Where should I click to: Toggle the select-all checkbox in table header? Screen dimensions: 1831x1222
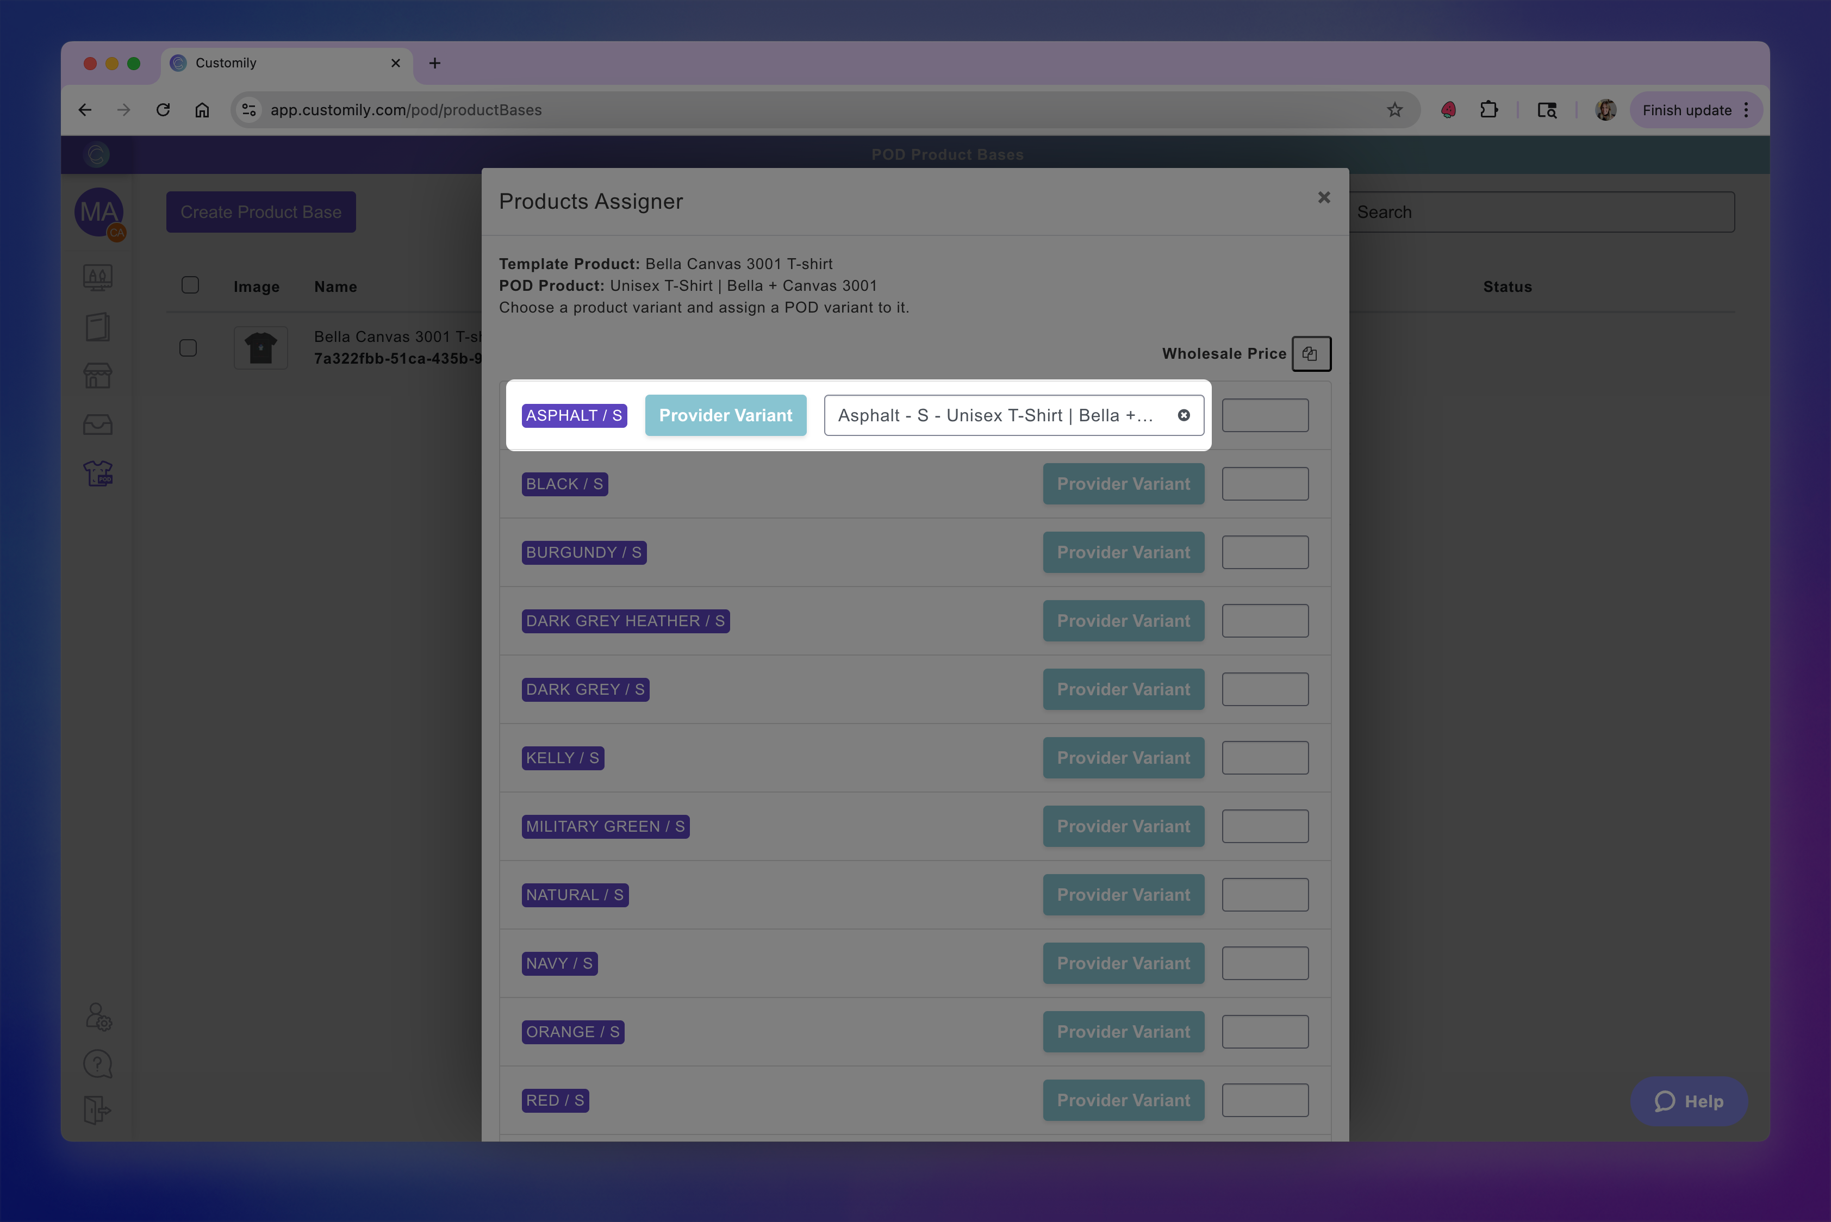190,285
